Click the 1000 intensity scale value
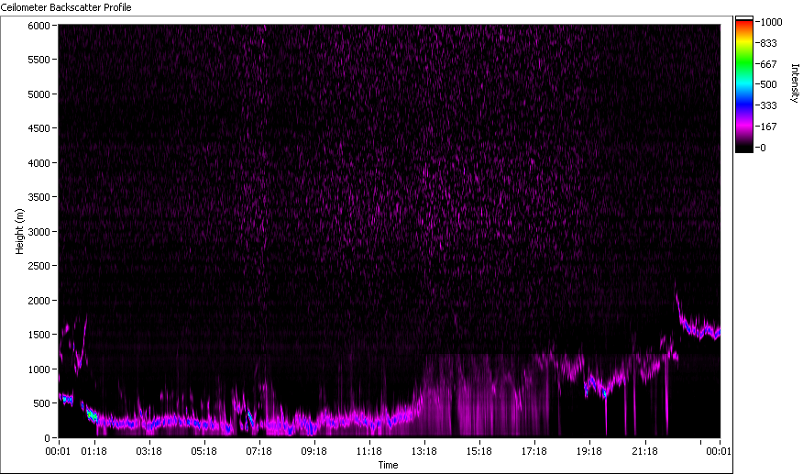 point(771,22)
